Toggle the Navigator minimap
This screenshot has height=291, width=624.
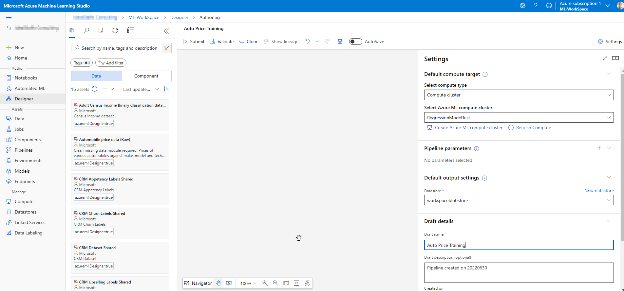(x=198, y=283)
